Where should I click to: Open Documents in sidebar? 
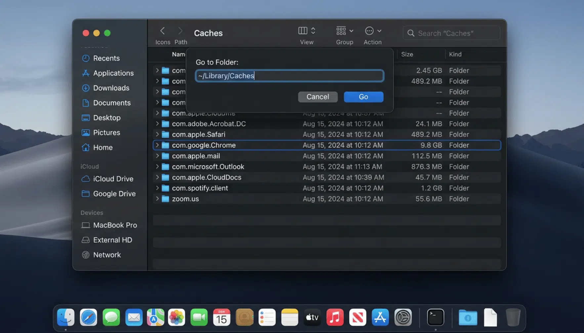(106, 103)
